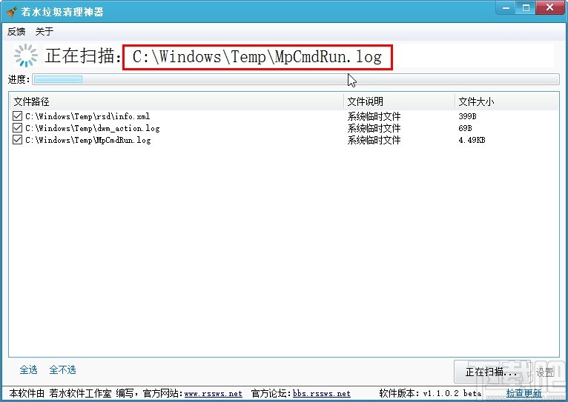The image size is (568, 402).
Task: Open the www.rssws.net website link
Action: pos(213,393)
